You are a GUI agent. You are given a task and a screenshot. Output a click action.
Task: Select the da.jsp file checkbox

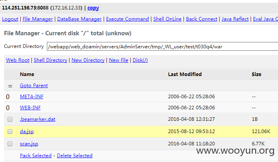click(x=10, y=132)
